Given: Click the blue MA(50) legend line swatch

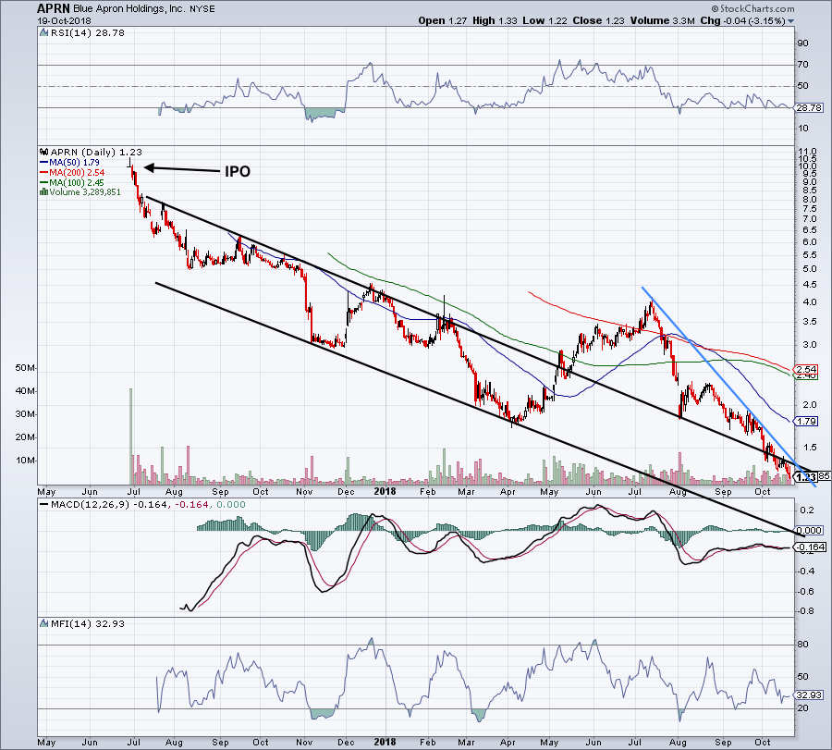Looking at the screenshot, I should click(x=44, y=163).
